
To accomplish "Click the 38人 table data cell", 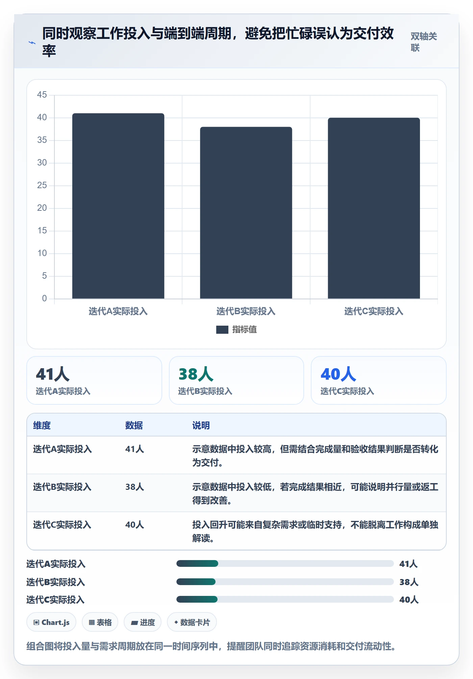I will point(135,487).
